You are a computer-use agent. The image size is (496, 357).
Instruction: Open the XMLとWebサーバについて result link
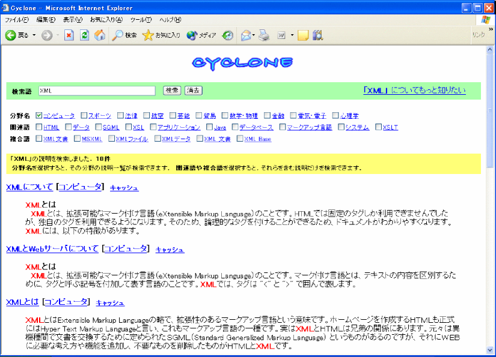point(52,249)
